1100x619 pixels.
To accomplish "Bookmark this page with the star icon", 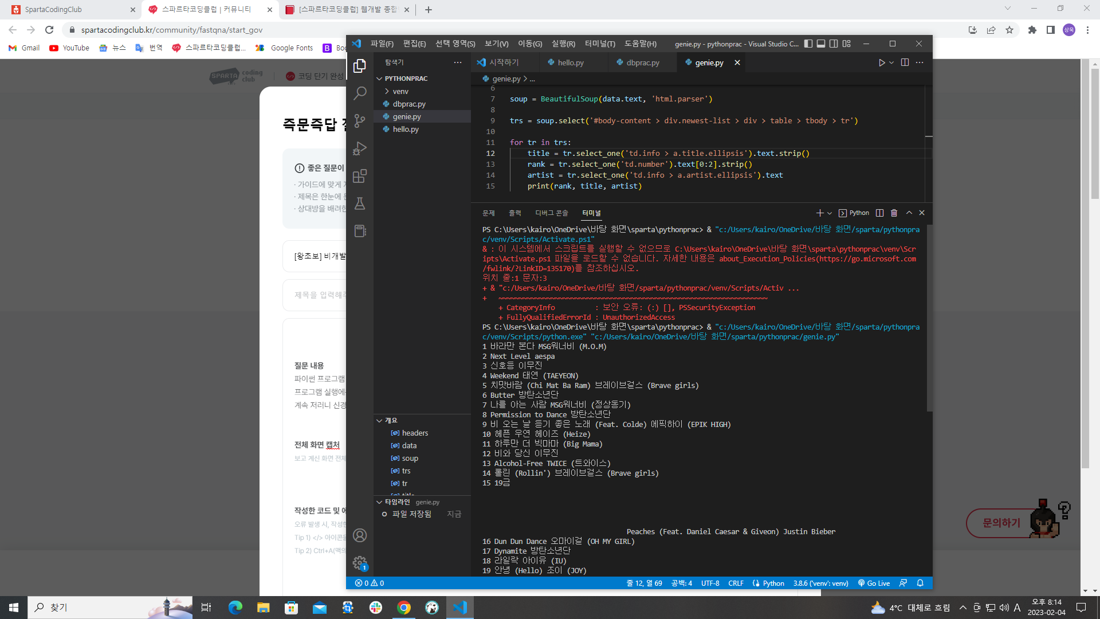I will (x=1009, y=30).
